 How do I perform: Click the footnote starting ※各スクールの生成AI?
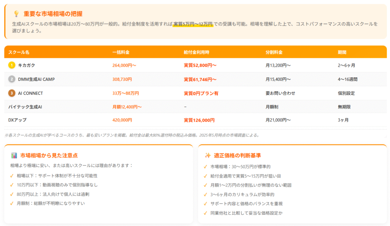pyautogui.click(x=133, y=135)
